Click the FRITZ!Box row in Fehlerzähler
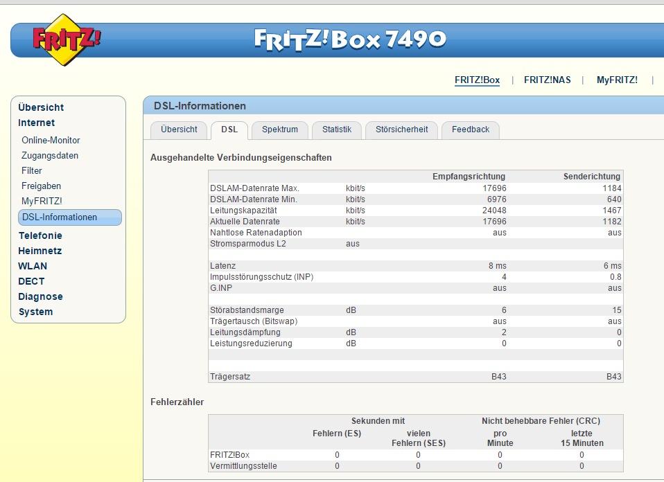Viewport: 664px width, 482px height. coord(415,455)
